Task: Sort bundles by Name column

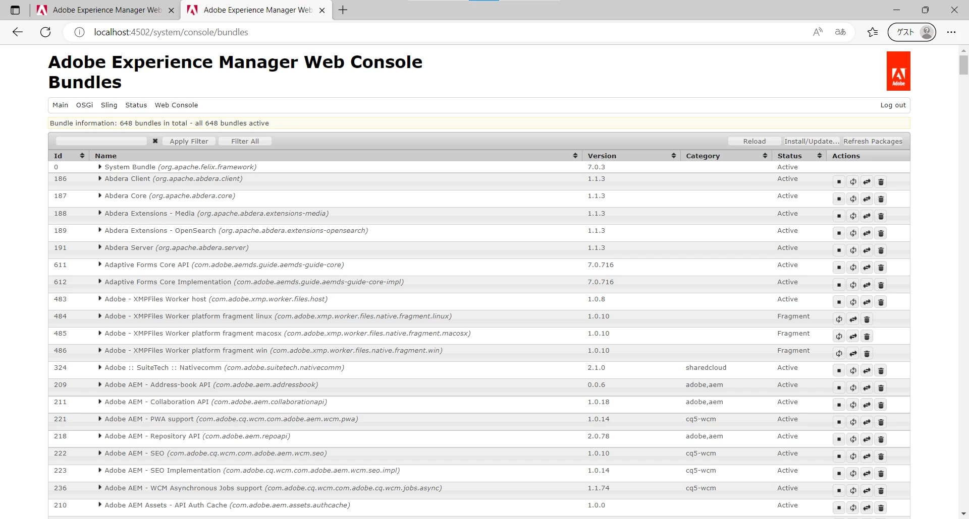Action: (335, 156)
